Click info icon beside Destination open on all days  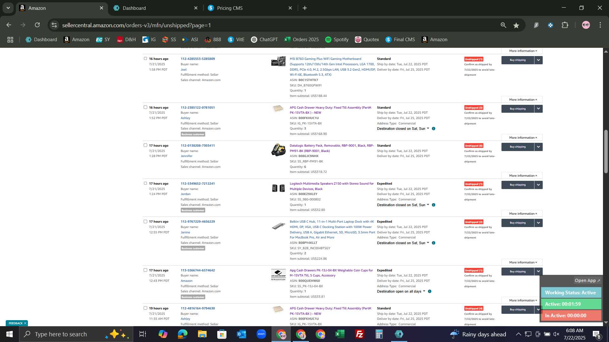[429, 291]
